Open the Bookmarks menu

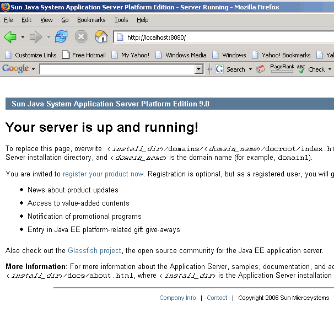(x=91, y=20)
